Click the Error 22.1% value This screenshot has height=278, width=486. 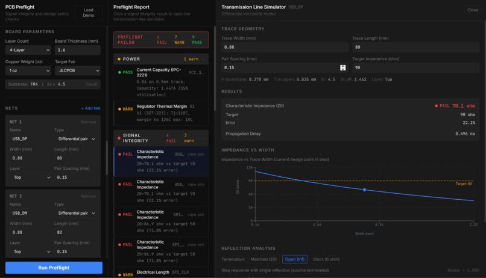point(469,123)
